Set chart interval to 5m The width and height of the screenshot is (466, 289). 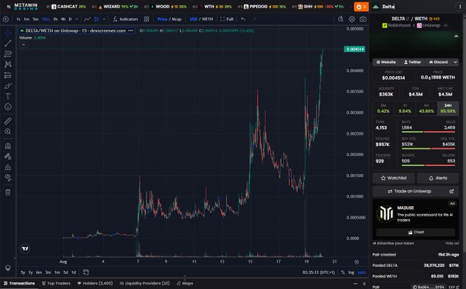(36, 19)
